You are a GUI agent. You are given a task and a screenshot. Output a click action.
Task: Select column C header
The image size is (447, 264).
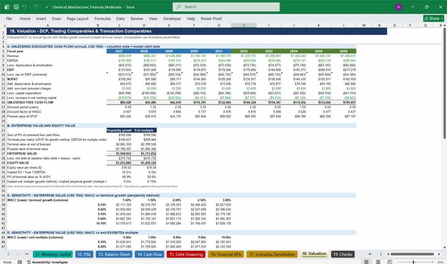(x=119, y=25)
